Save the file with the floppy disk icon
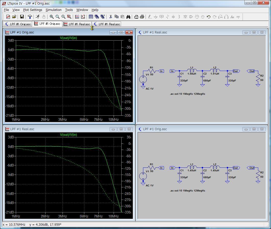271x229 pixels. tap(22, 17)
